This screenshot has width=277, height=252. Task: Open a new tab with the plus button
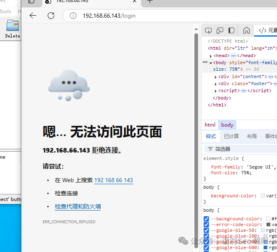(150, 1)
